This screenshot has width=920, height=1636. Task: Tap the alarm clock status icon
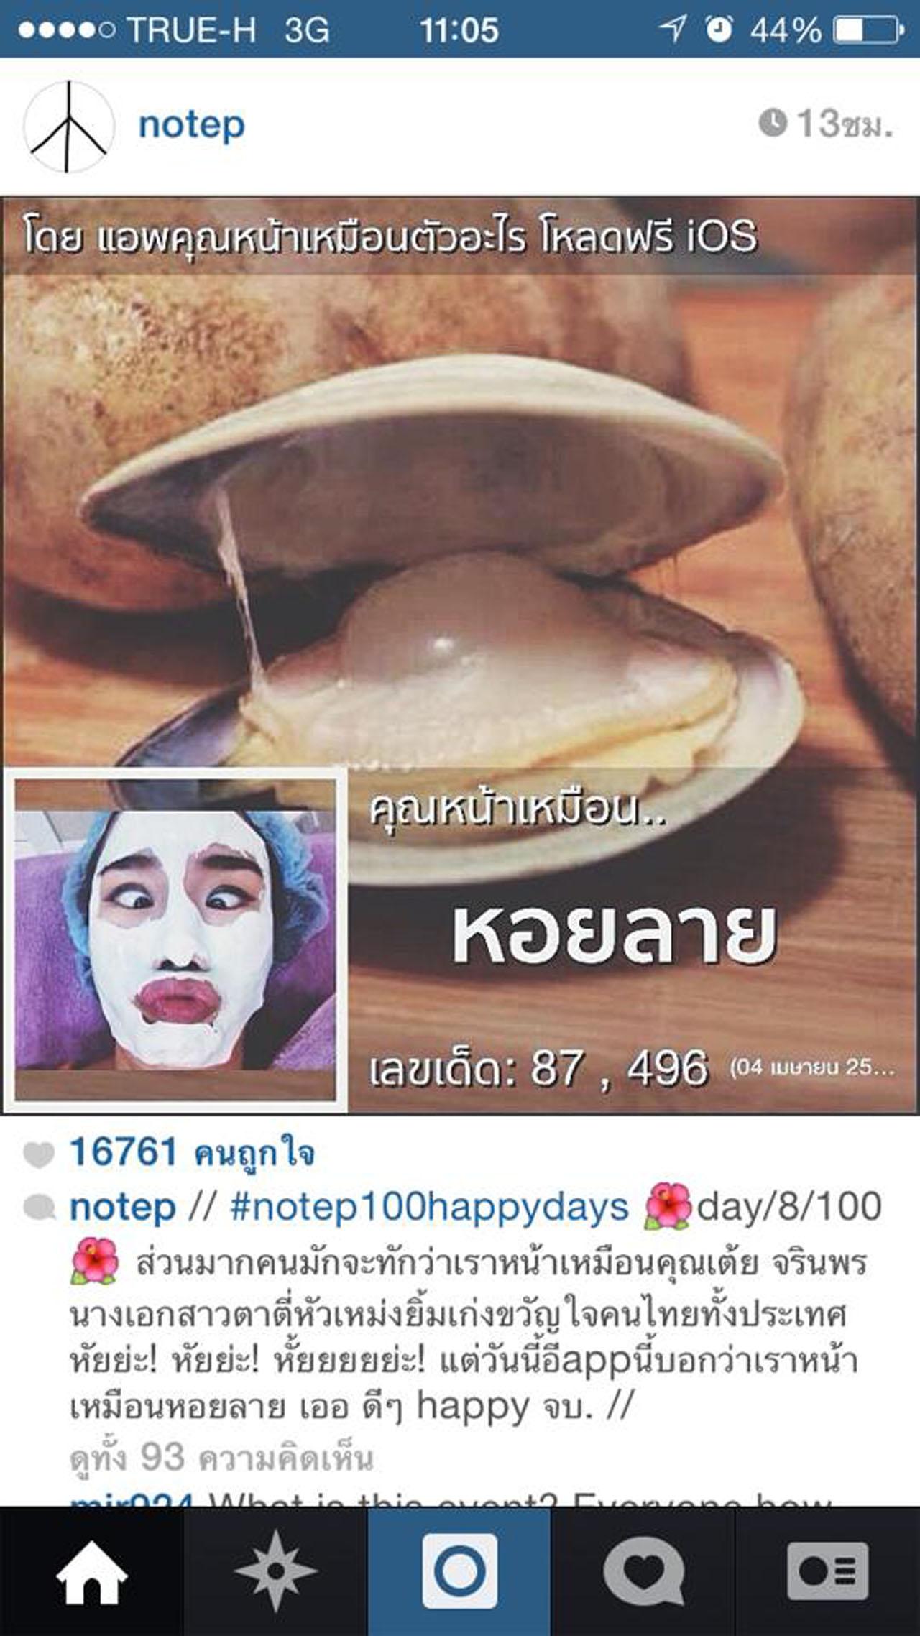pyautogui.click(x=718, y=29)
